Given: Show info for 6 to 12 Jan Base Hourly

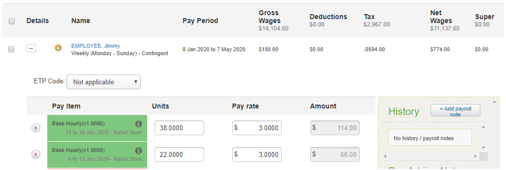Looking at the screenshot, I should pos(138,150).
